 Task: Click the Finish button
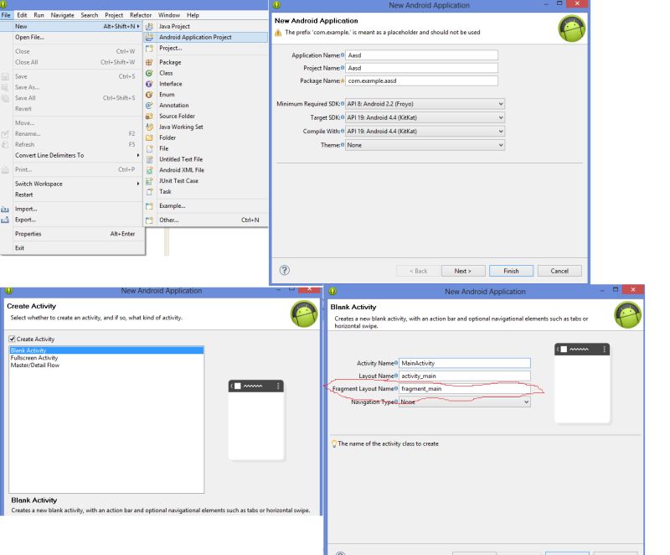click(511, 271)
